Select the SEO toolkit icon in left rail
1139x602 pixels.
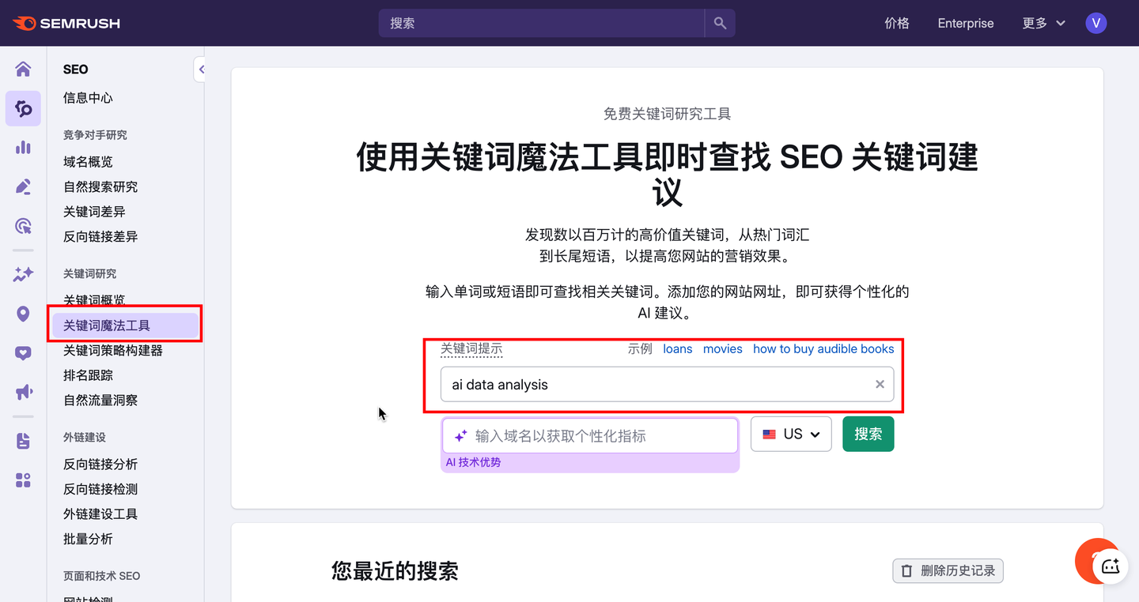pyautogui.click(x=23, y=108)
